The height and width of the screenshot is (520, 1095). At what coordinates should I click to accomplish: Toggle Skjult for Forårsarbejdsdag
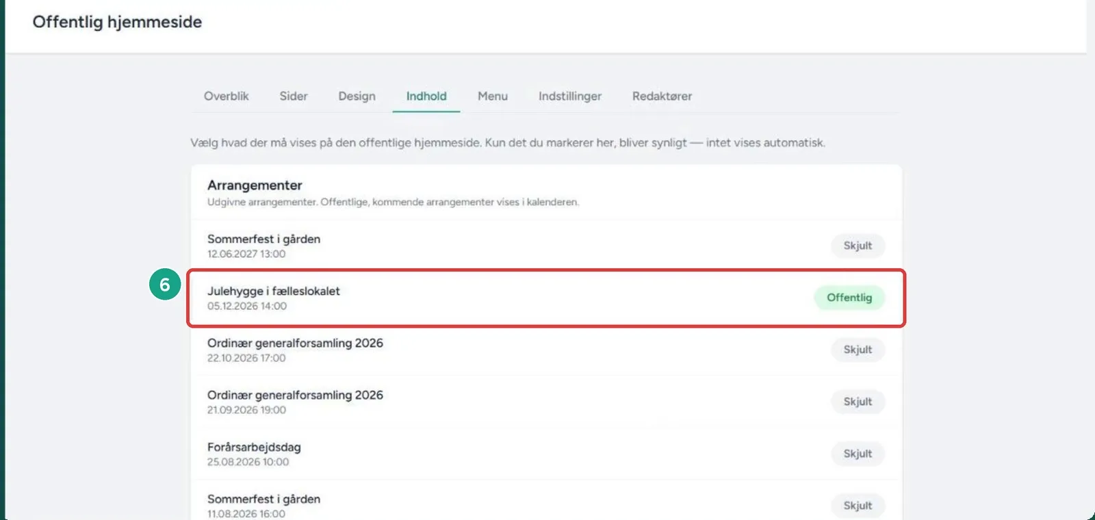tap(858, 454)
